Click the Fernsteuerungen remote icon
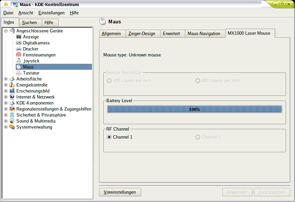295x202 pixels. [x=19, y=55]
